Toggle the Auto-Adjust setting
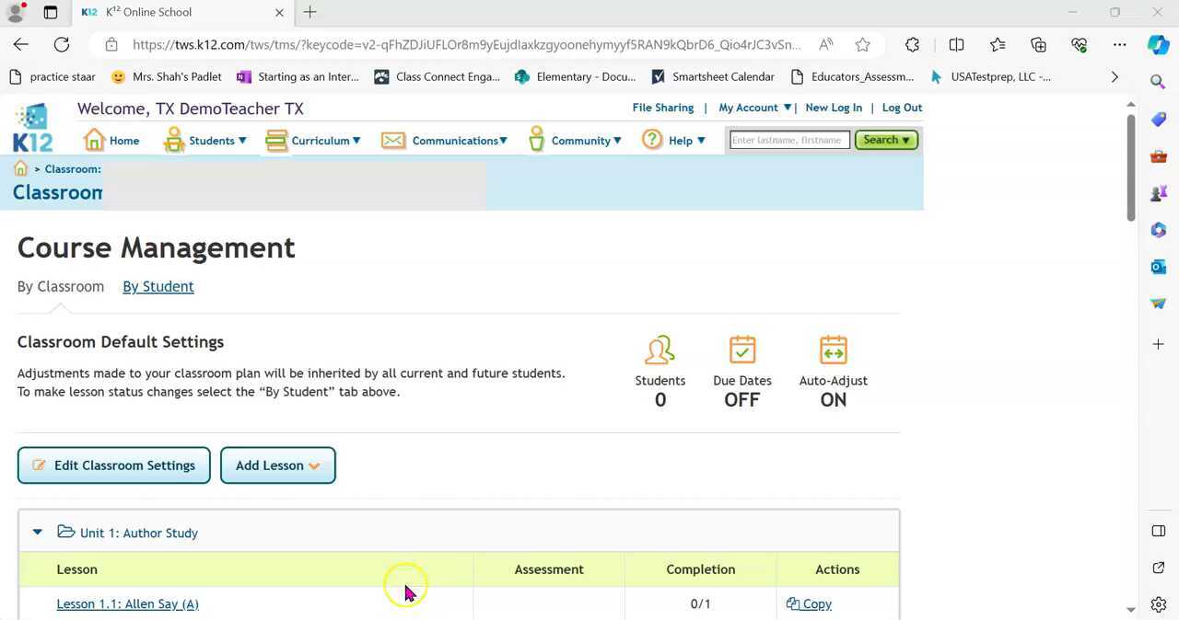Image resolution: width=1179 pixels, height=620 pixels. tap(833, 399)
